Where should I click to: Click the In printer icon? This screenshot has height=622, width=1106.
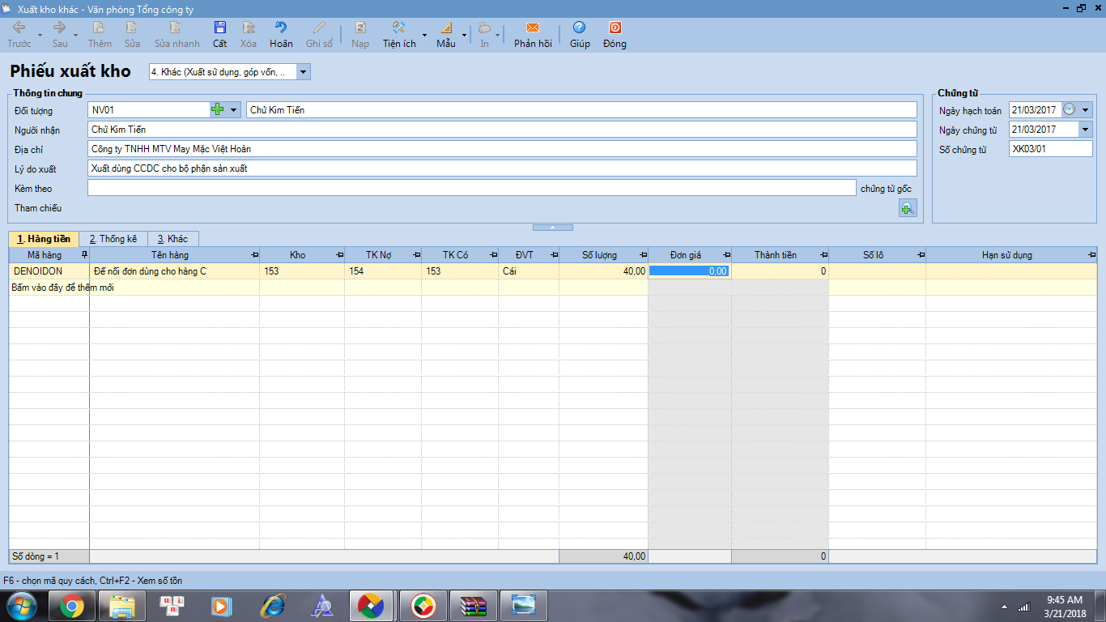[x=484, y=28]
